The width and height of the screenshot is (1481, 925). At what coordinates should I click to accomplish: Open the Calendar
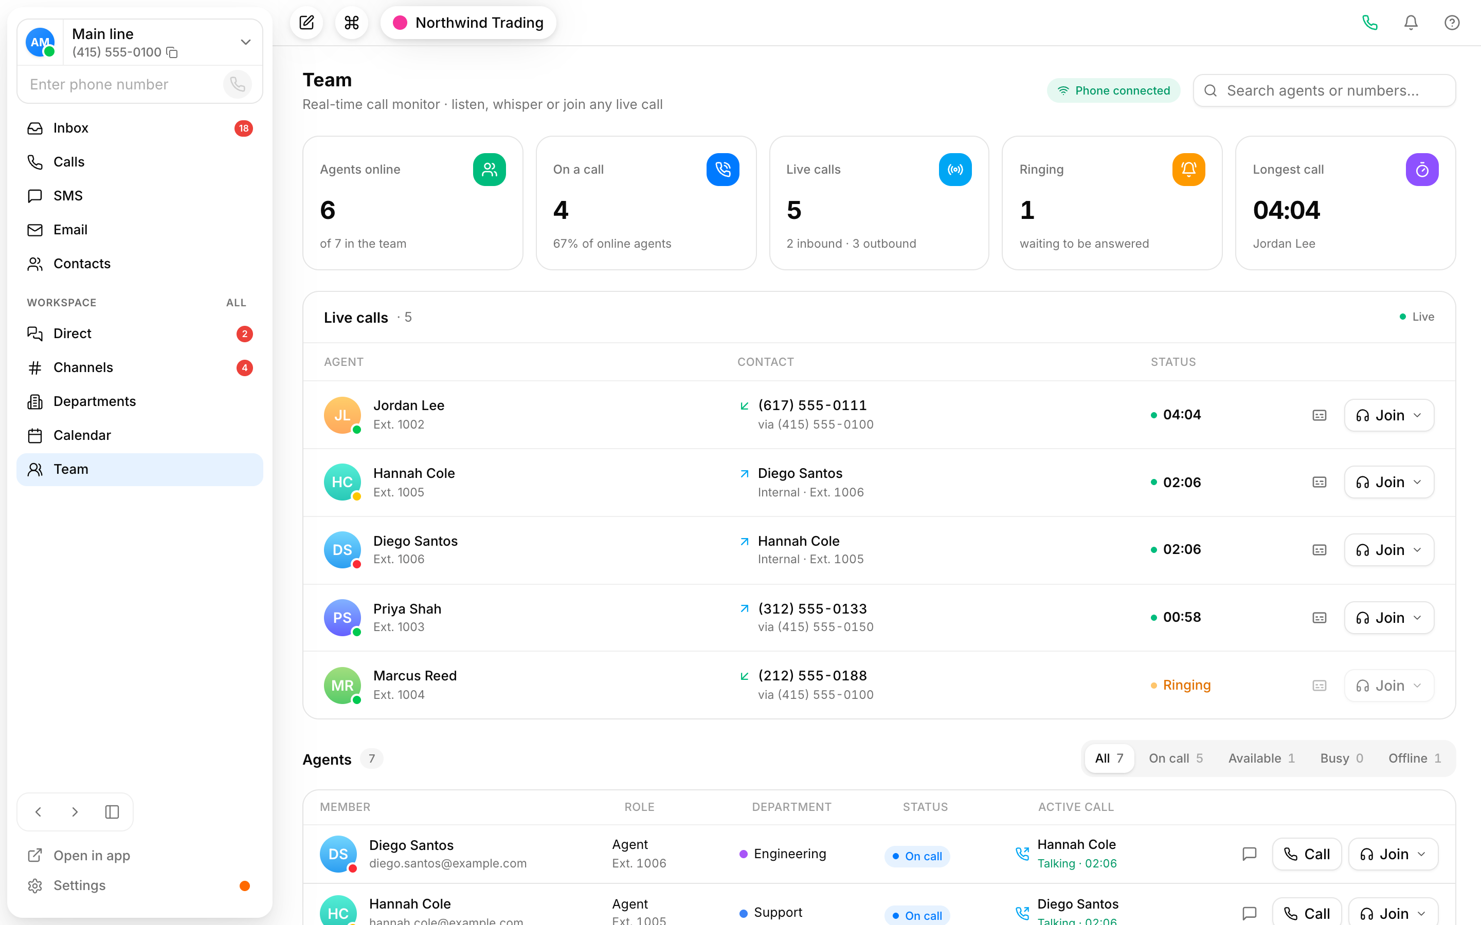point(140,435)
